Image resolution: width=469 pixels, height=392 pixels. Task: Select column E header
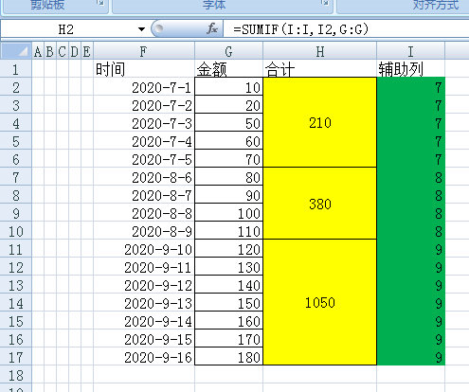coord(87,51)
